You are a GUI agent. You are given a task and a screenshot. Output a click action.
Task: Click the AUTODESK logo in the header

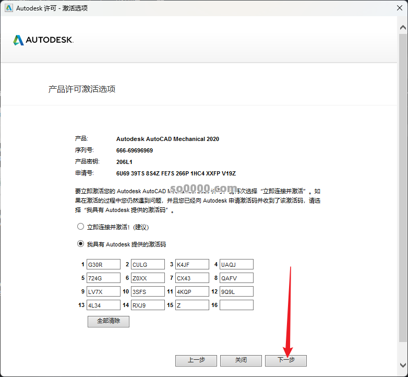click(43, 40)
